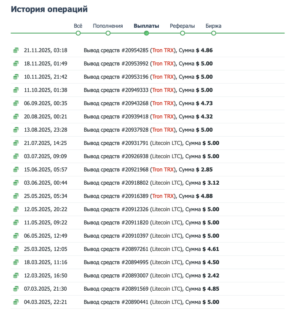The height and width of the screenshot is (313, 295).
Task: Click the Рефералы radio dot on the filter line
Action: pyautogui.click(x=182, y=33)
